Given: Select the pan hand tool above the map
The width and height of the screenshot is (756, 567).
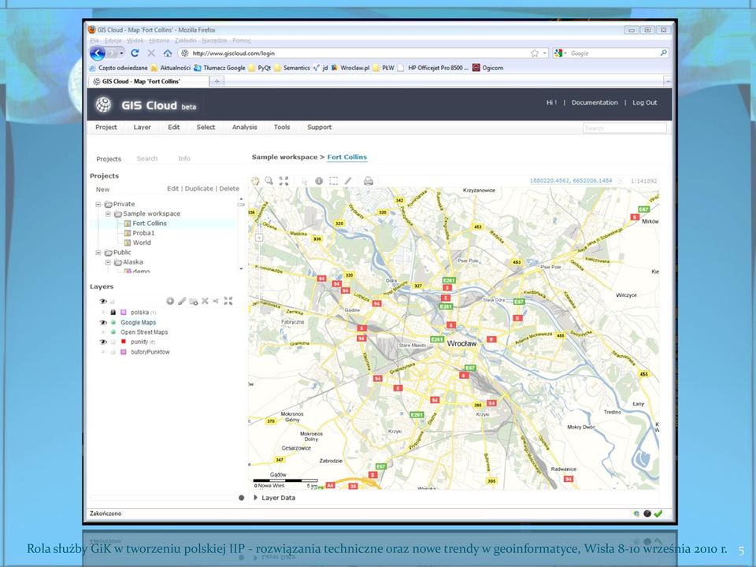Looking at the screenshot, I should pyautogui.click(x=254, y=181).
